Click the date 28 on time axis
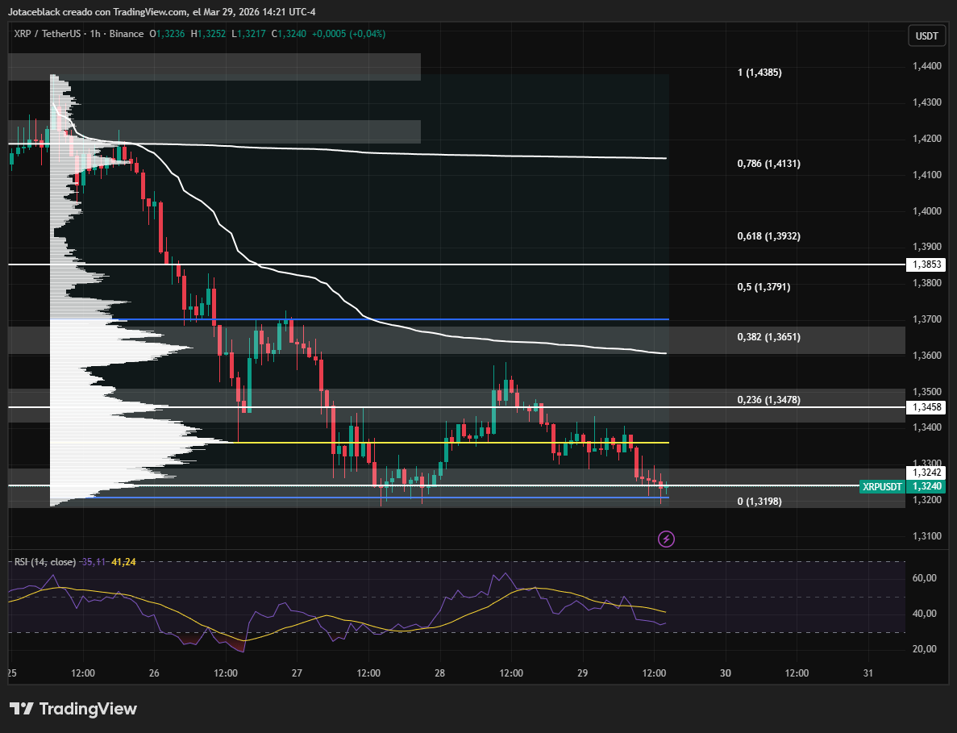This screenshot has height=733, width=957. point(439,673)
